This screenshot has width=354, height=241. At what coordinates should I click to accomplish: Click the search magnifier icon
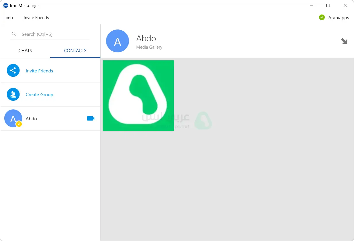14,34
